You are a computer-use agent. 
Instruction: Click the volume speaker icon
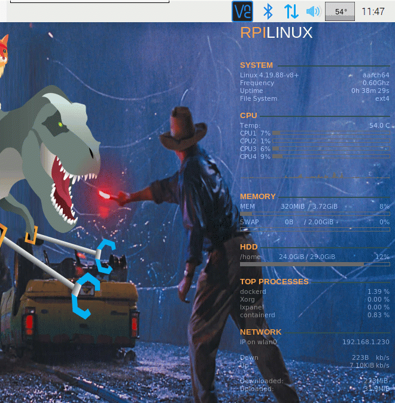(x=313, y=11)
